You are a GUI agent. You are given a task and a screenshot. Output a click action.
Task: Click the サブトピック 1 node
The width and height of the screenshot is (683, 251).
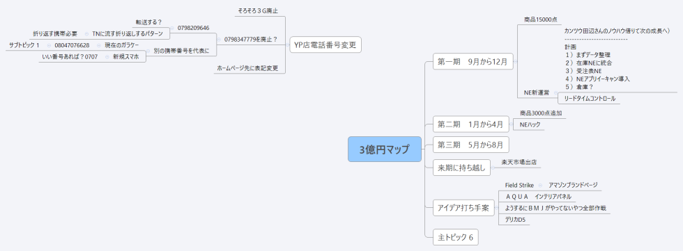[24, 45]
